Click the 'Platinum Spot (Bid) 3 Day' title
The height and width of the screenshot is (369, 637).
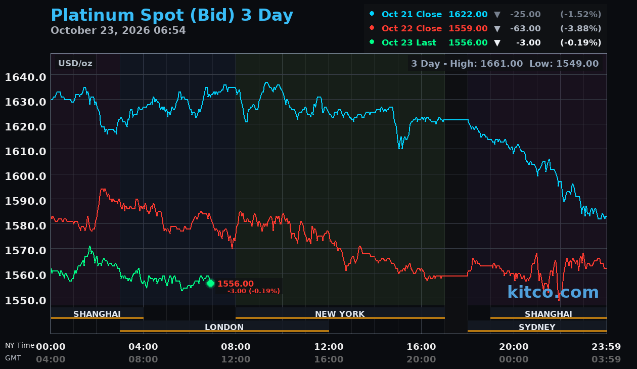172,15
